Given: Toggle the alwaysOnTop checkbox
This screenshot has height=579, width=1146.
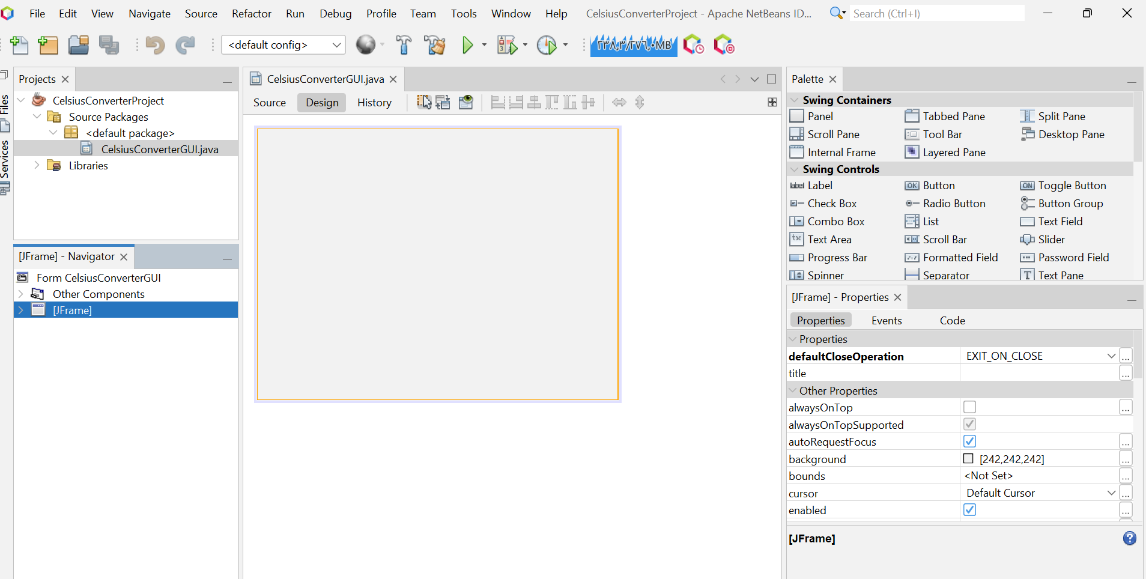Looking at the screenshot, I should click(x=969, y=407).
